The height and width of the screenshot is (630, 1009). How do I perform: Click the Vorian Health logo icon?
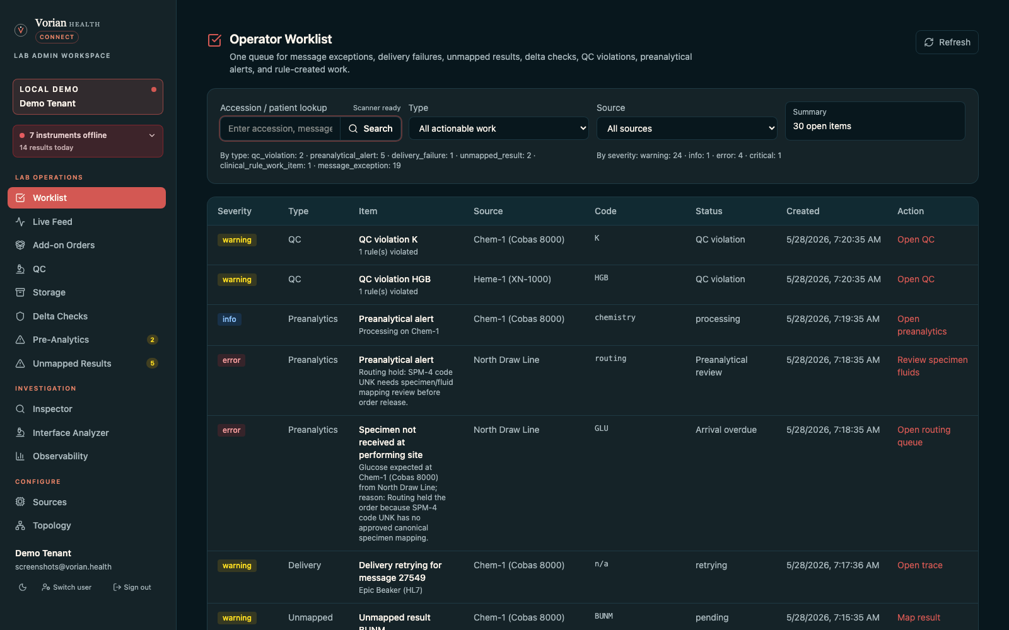21,30
